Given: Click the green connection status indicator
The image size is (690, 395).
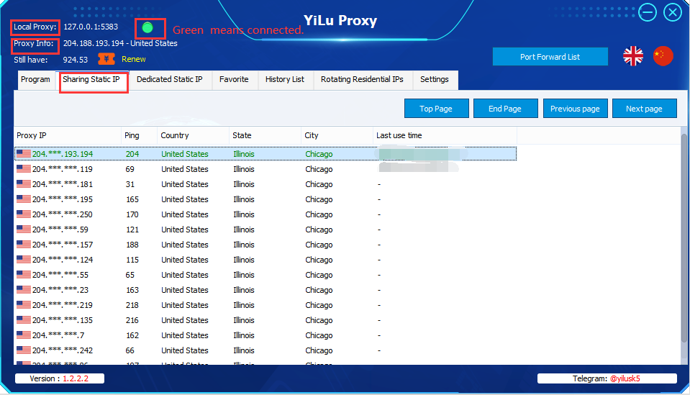Looking at the screenshot, I should 147,28.
